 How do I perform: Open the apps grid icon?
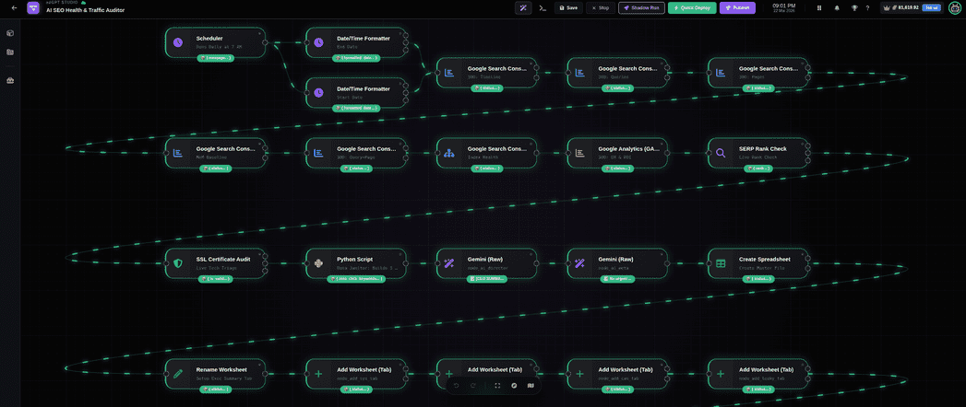819,7
